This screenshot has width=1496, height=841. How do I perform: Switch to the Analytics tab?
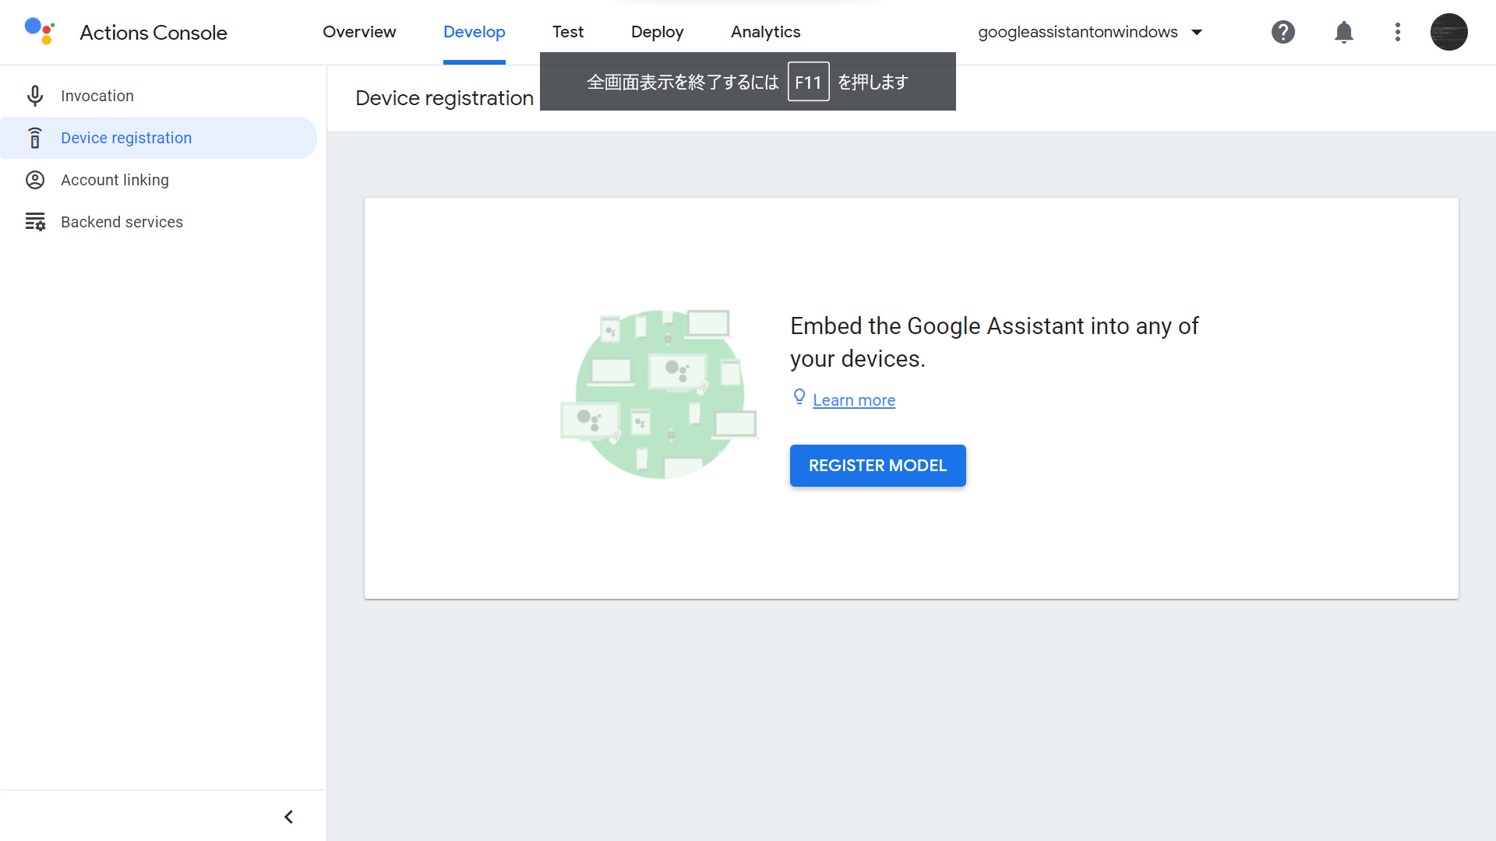coord(765,32)
